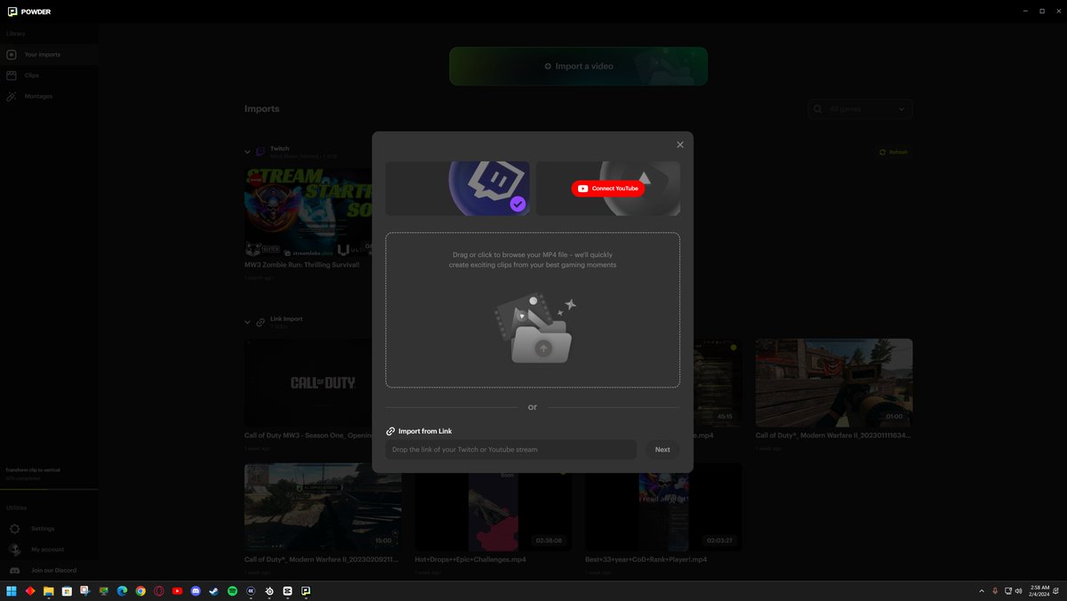Open the MW3 Zombie Run stream thumbnail

click(309, 212)
